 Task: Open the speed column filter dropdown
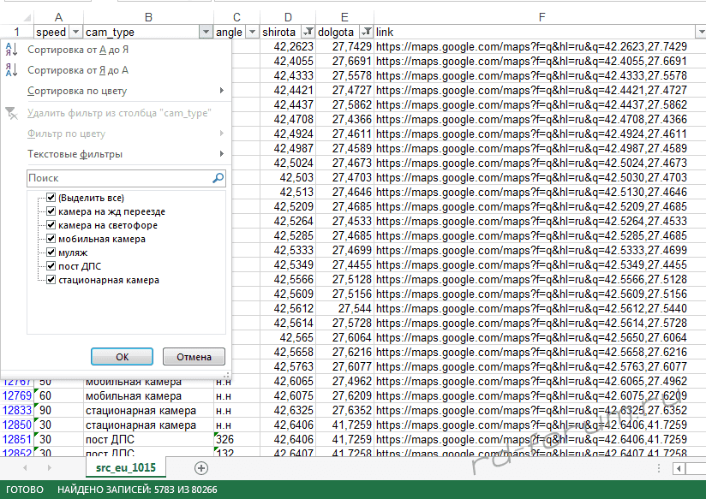coord(75,32)
